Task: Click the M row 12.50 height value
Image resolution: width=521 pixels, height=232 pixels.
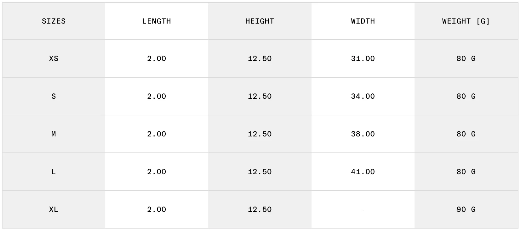Action: coord(260,134)
